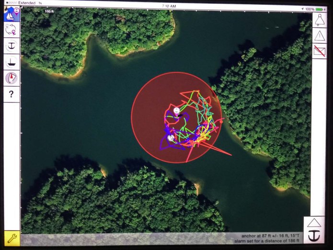Select the lower white marker on track
Viewport: 333px width, 250px height.
(x=170, y=138)
